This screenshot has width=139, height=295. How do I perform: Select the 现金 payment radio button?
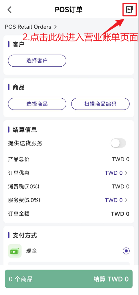click(126, 251)
